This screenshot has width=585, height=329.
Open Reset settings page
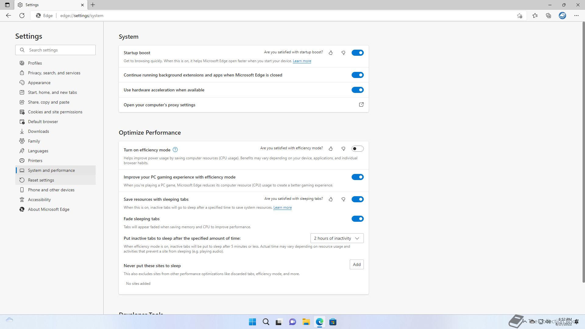coord(55,180)
